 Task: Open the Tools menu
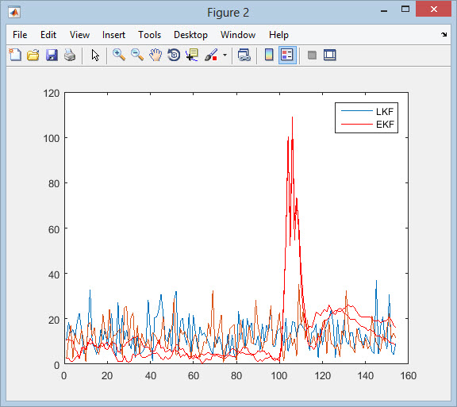coord(149,35)
